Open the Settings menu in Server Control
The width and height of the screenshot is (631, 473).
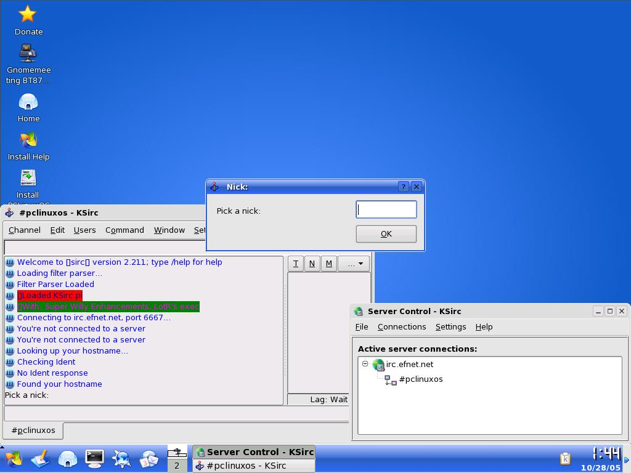tap(450, 327)
